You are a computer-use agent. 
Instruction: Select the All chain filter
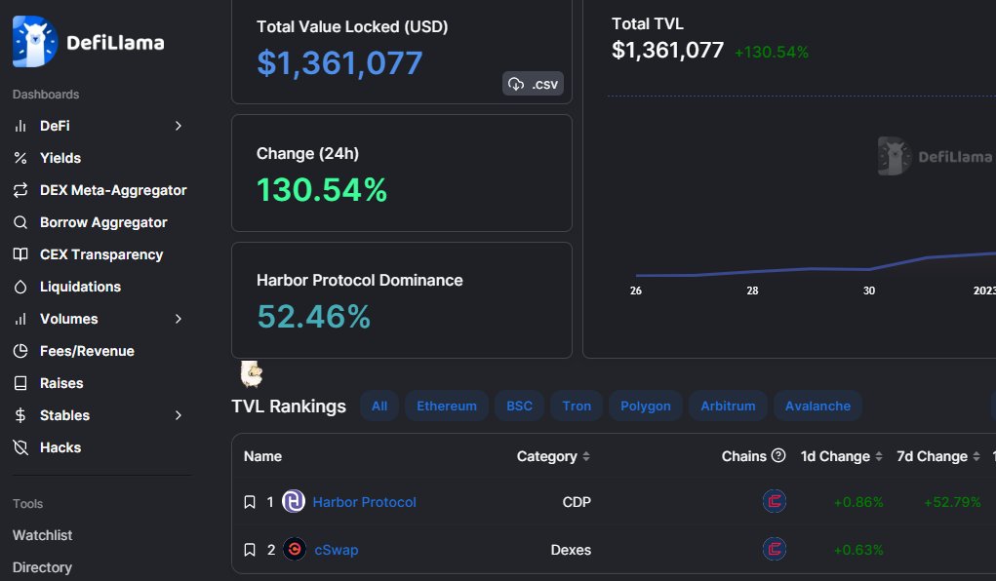tap(379, 406)
